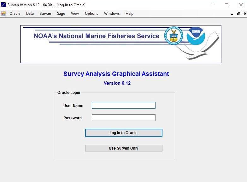Click the NOAA's National Marine Fisheries Service heading
Image resolution: width=247 pixels, height=182 pixels.
click(x=97, y=36)
